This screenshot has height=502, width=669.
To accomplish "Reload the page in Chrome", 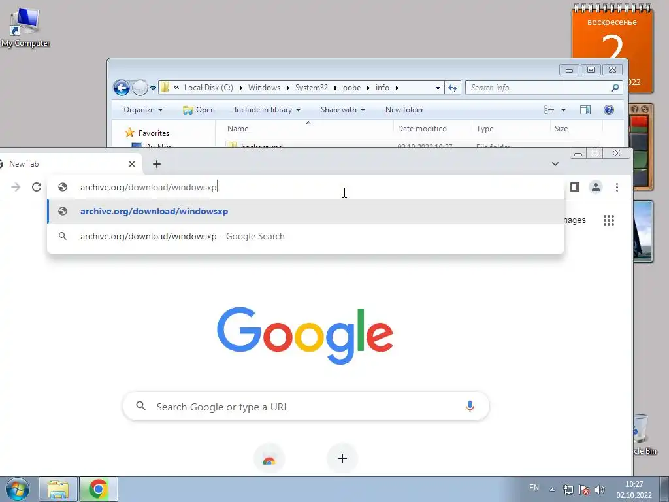I will coord(37,187).
